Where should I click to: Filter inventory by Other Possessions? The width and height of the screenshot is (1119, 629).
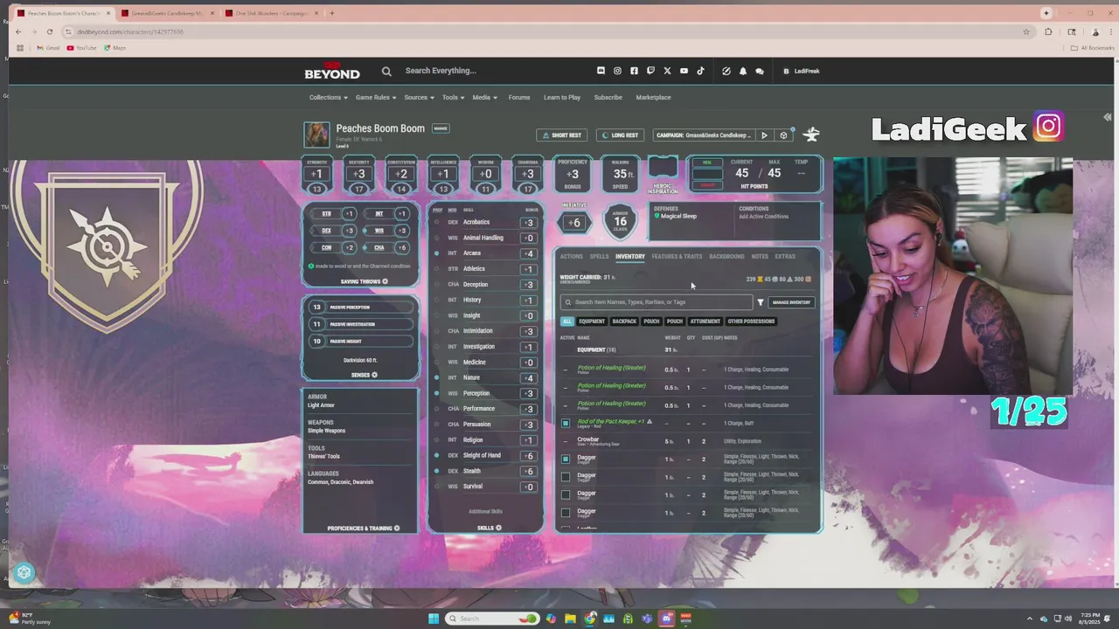pyautogui.click(x=751, y=321)
